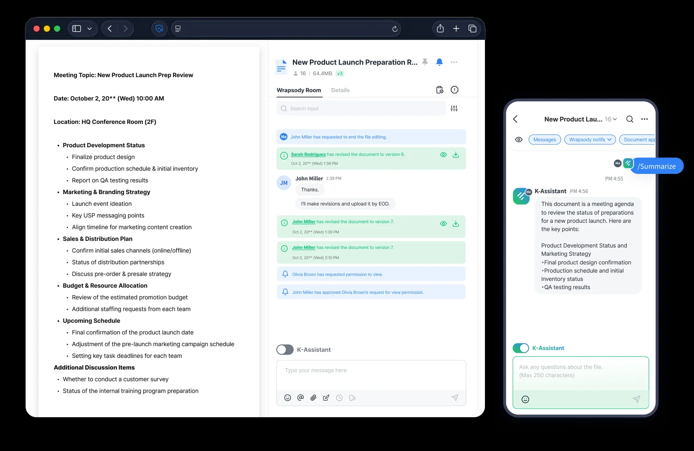Reload the page in the browser address bar

point(395,29)
